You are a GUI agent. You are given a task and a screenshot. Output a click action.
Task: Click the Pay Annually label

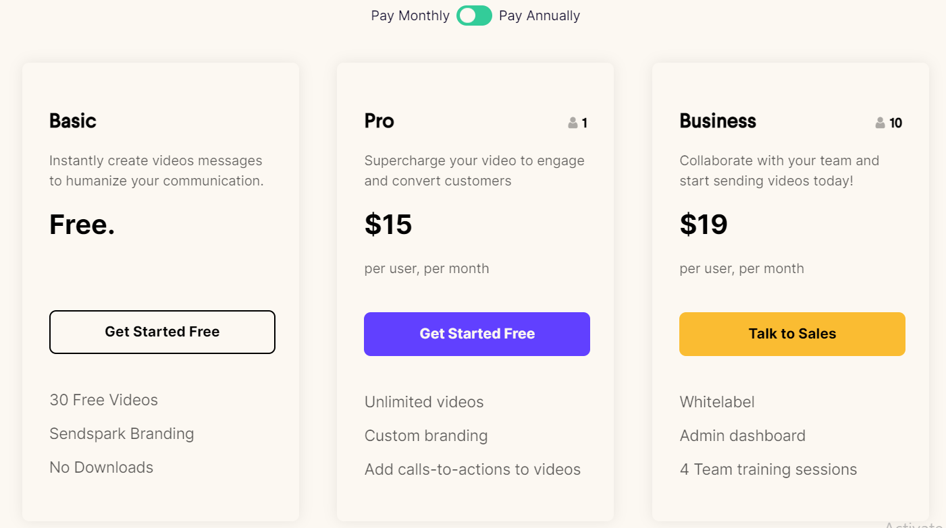pyautogui.click(x=539, y=16)
